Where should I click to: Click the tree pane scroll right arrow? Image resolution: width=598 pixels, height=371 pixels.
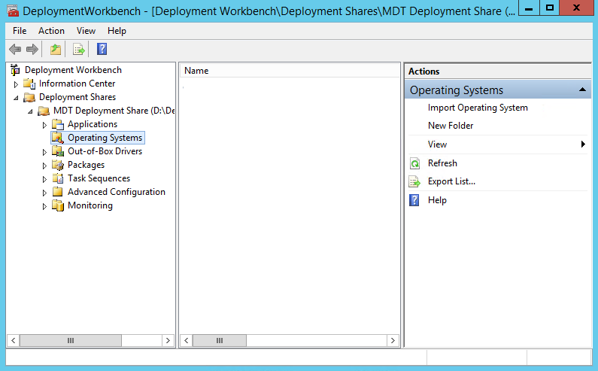click(168, 340)
